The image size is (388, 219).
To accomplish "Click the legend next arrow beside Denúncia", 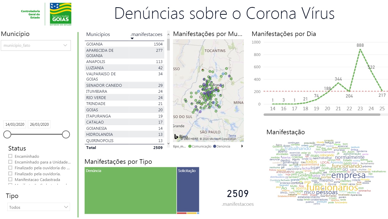I will [x=242, y=146].
